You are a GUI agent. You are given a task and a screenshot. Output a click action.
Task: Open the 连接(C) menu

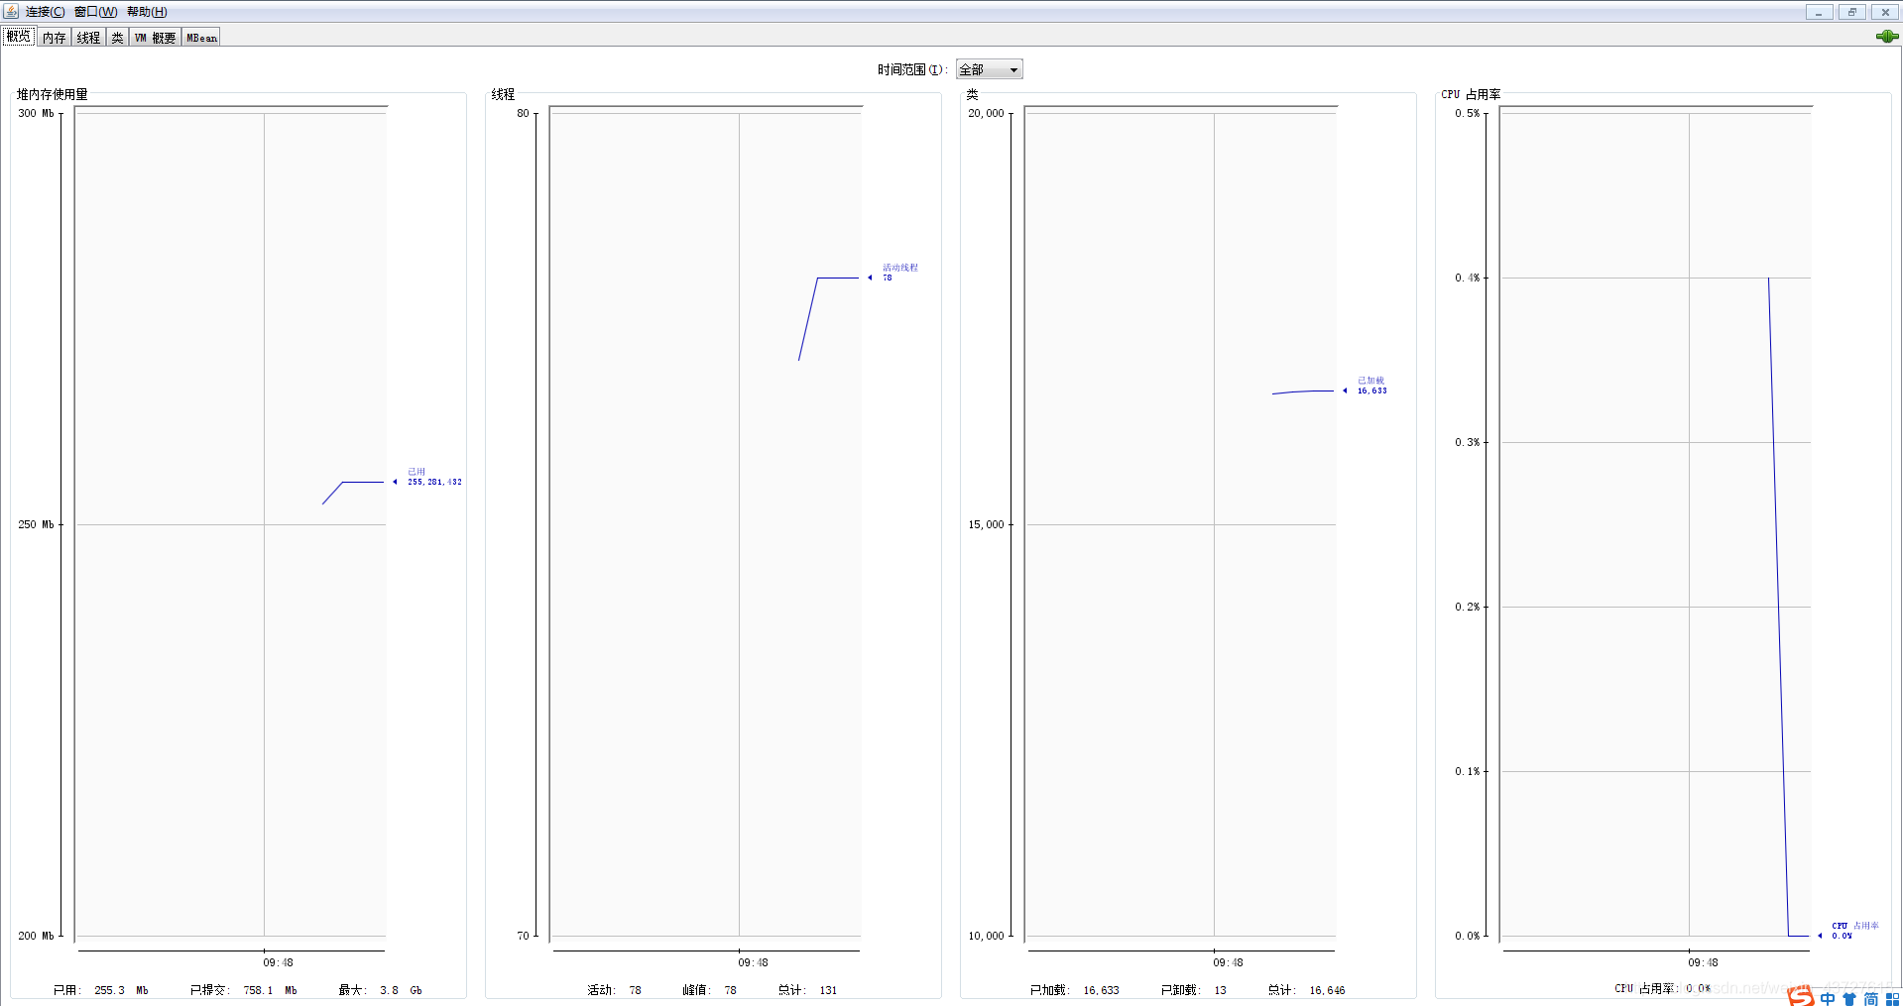pyautogui.click(x=45, y=12)
